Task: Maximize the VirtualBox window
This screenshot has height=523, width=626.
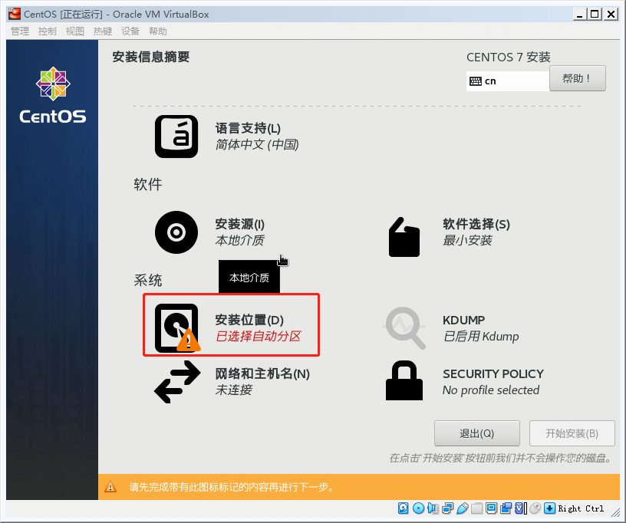Action: (595, 15)
